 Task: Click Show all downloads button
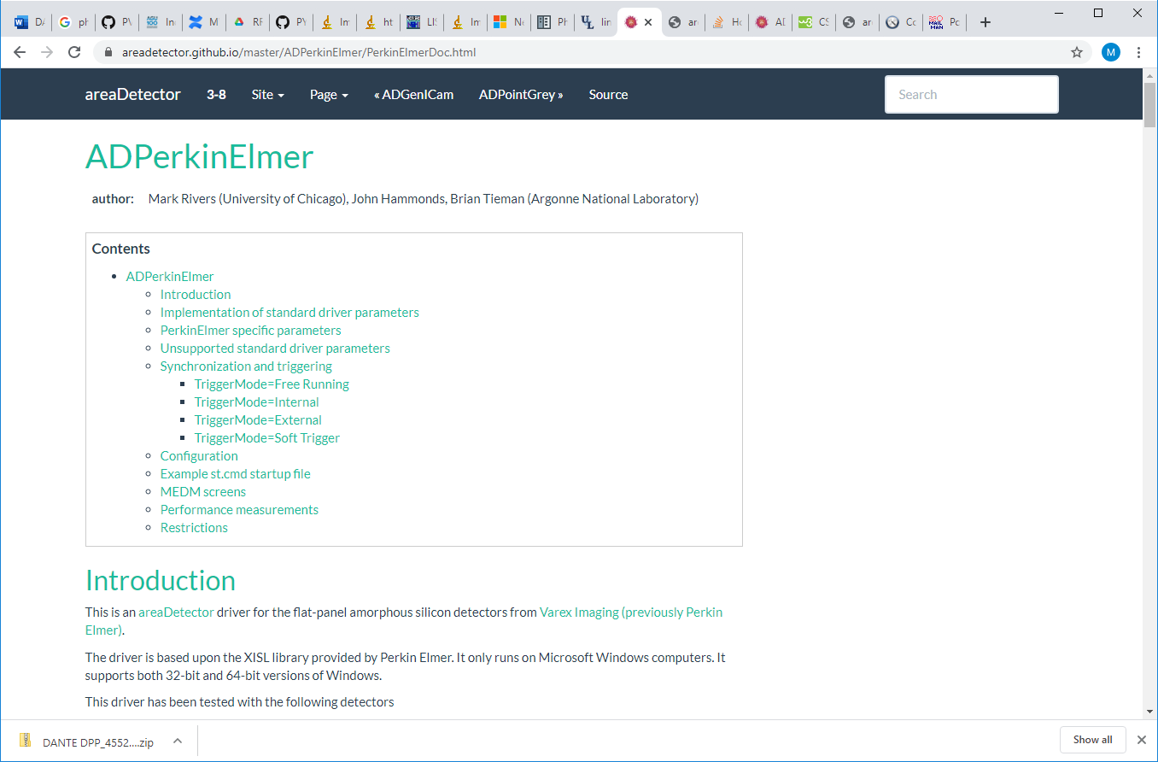1093,740
